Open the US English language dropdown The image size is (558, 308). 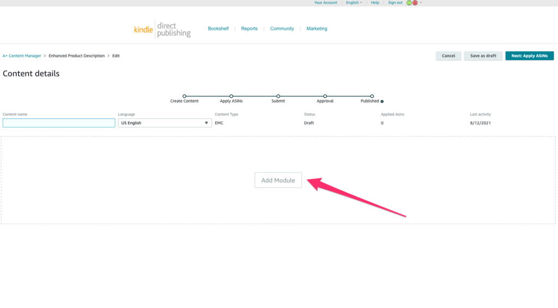(165, 123)
